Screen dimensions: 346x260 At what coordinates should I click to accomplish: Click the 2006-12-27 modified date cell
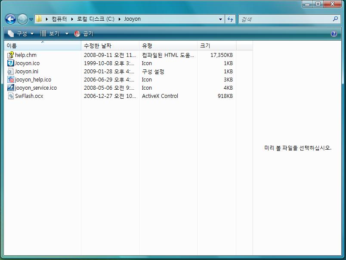[x=110, y=96]
